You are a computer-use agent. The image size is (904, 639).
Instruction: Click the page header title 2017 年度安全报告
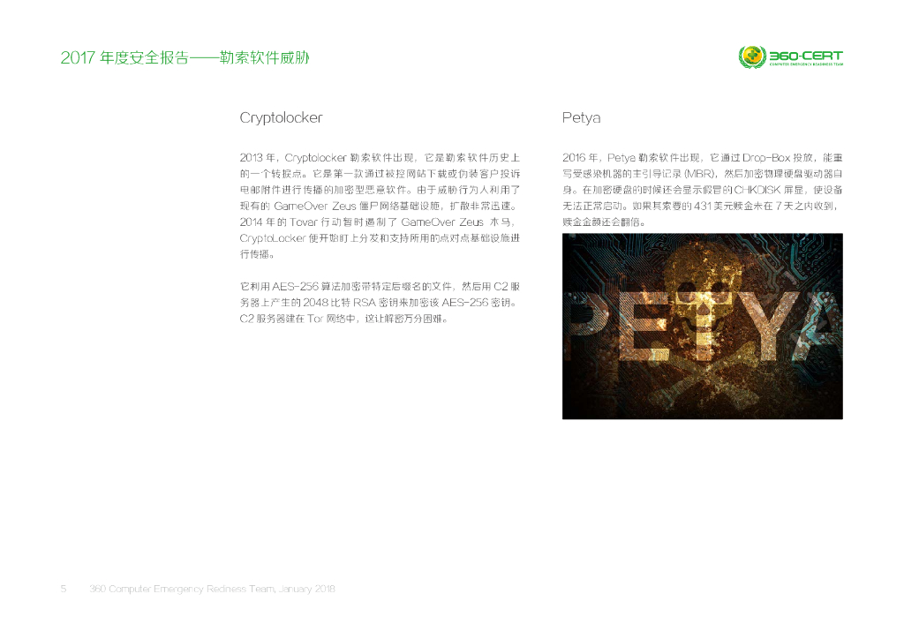point(185,57)
